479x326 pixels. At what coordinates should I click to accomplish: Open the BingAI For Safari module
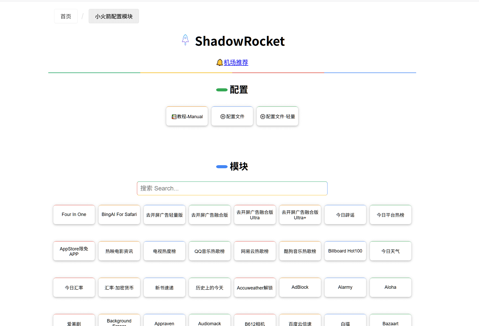(119, 215)
